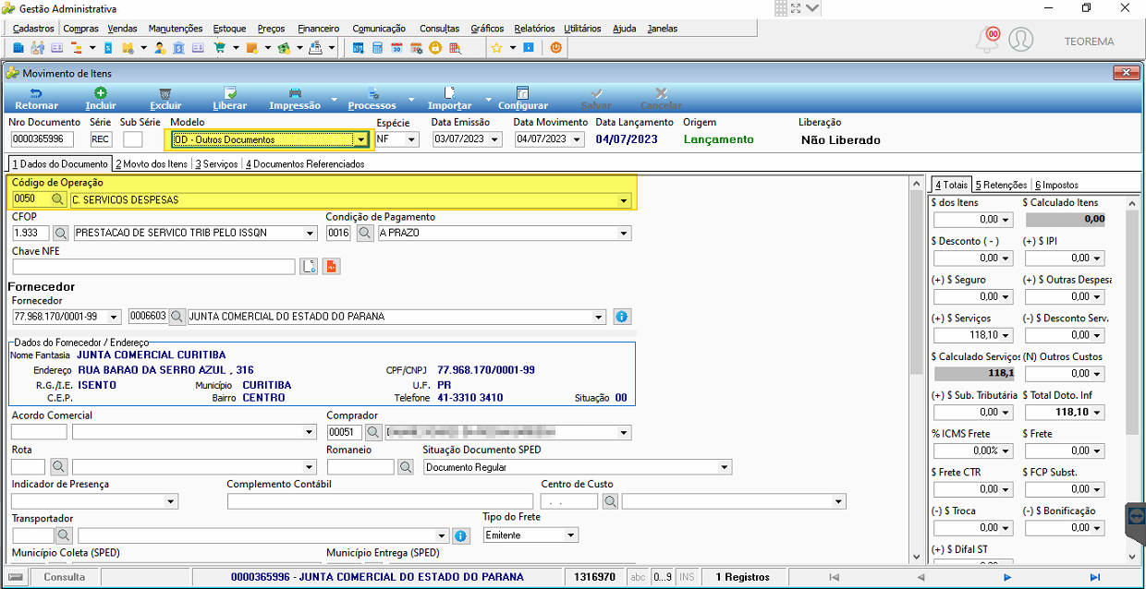Viewport: 1146px width, 589px height.
Task: Click the Nro Documento input field
Action: point(43,139)
